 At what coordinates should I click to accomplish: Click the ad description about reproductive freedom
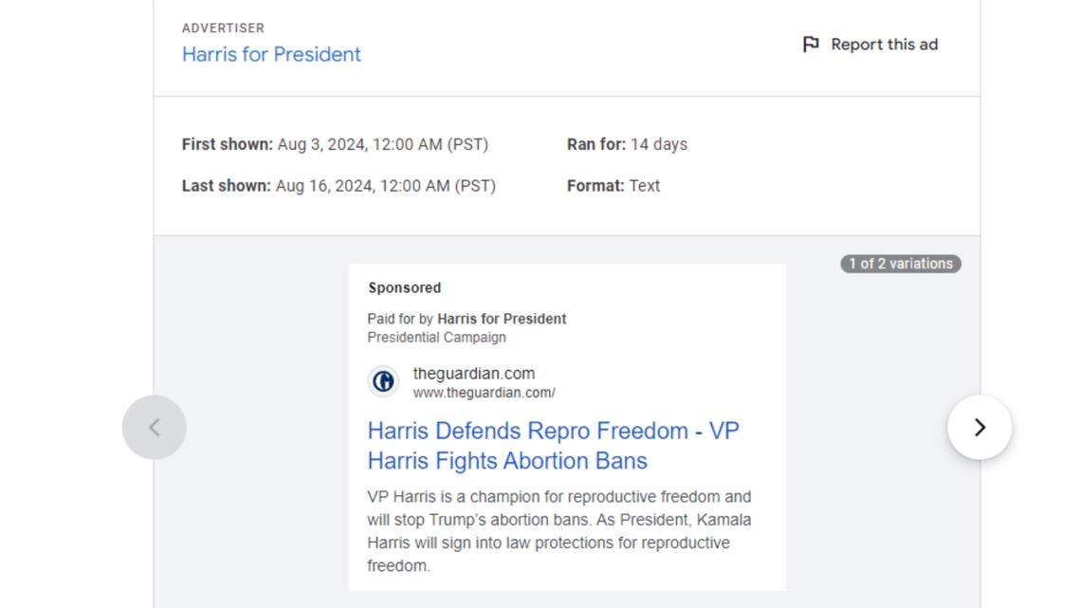click(559, 530)
